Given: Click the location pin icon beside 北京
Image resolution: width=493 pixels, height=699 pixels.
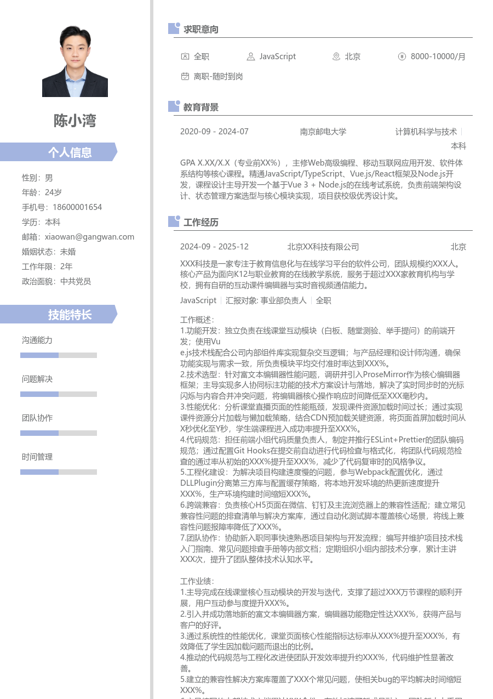Looking at the screenshot, I should click(335, 56).
